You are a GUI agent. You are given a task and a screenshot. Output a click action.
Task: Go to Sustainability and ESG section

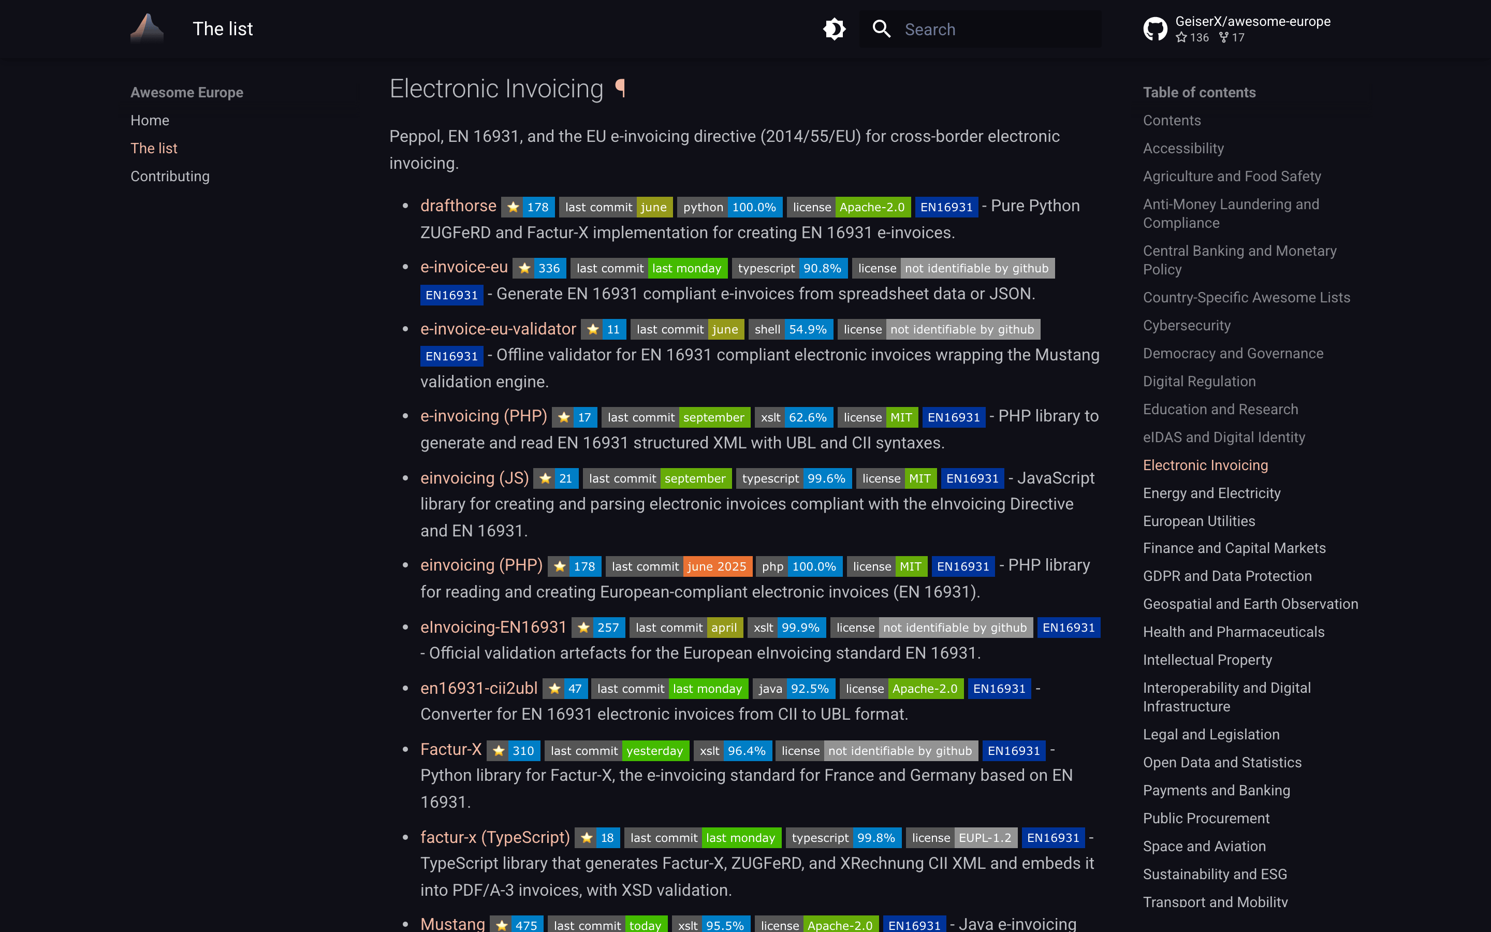click(1215, 874)
